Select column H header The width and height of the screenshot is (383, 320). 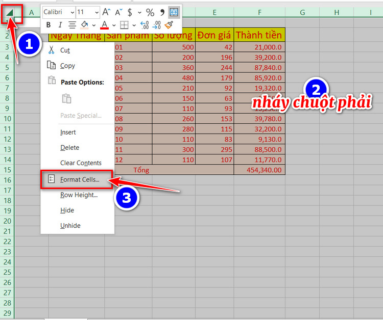pos(337,12)
